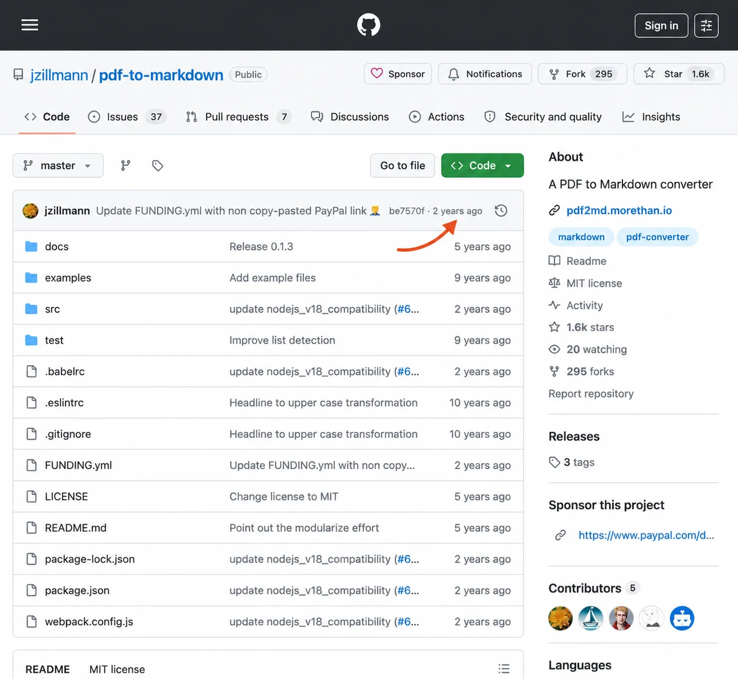
Task: Open the Insights tab
Action: tap(651, 117)
